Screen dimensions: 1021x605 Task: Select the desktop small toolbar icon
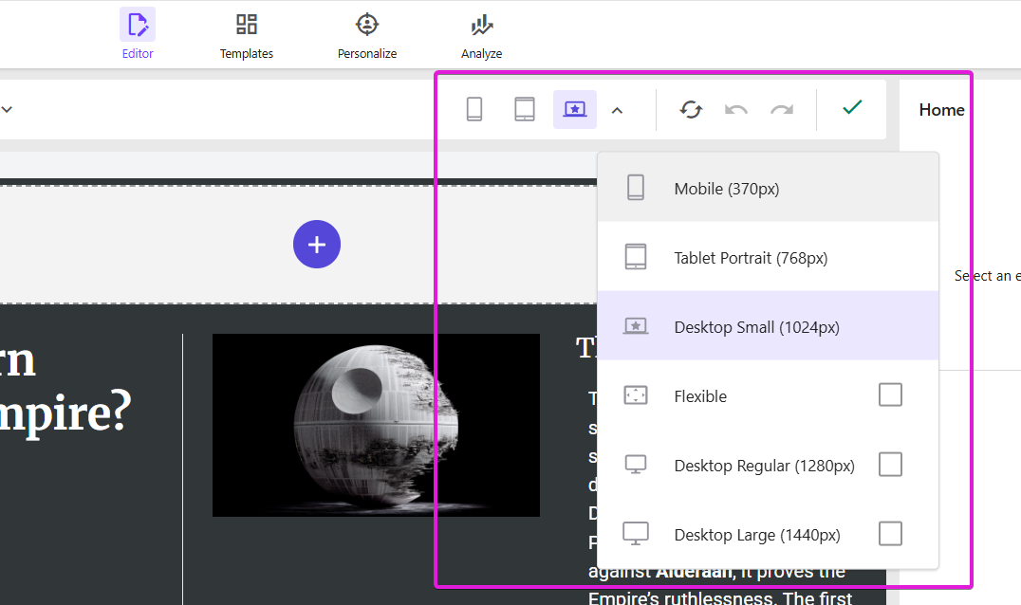point(575,110)
